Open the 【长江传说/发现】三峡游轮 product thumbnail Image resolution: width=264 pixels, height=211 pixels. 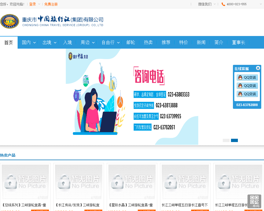pyautogui.click(x=79, y=182)
